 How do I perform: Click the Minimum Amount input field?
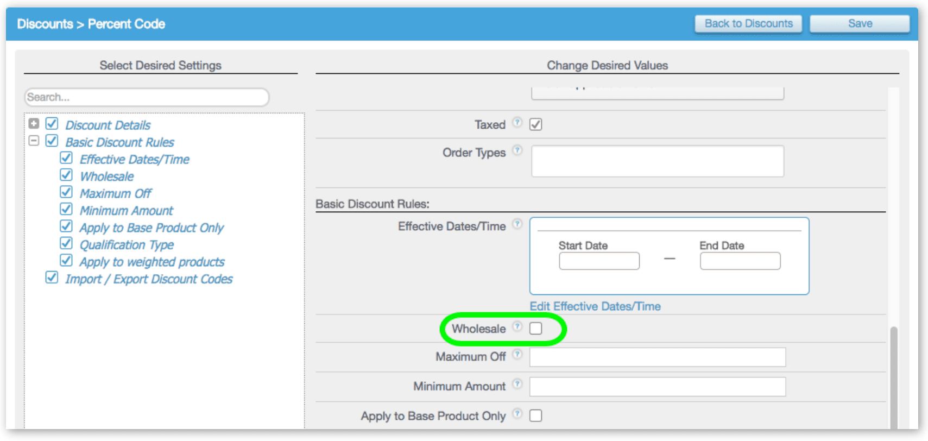(x=658, y=387)
